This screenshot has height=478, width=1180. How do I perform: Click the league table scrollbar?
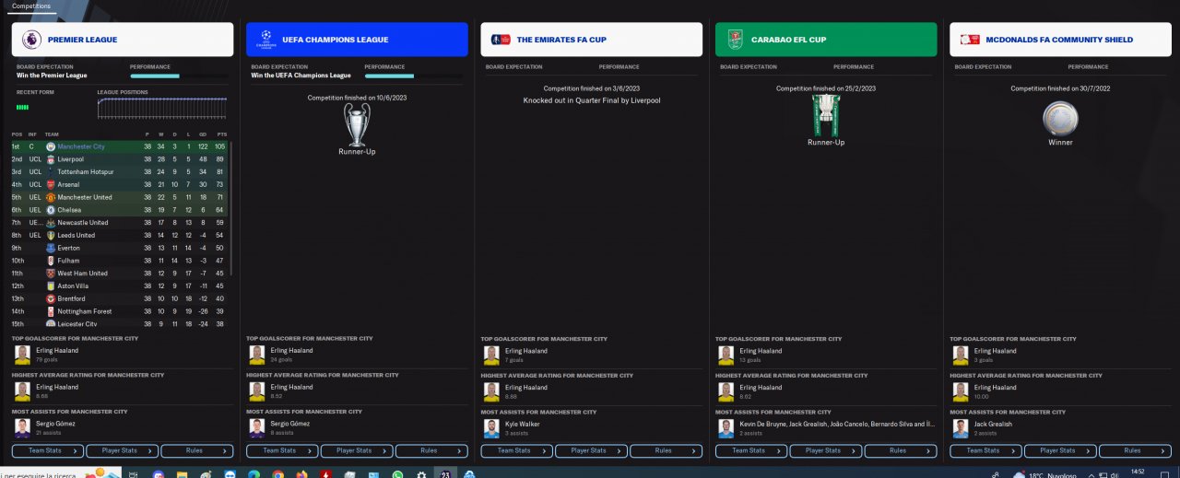[x=231, y=207]
